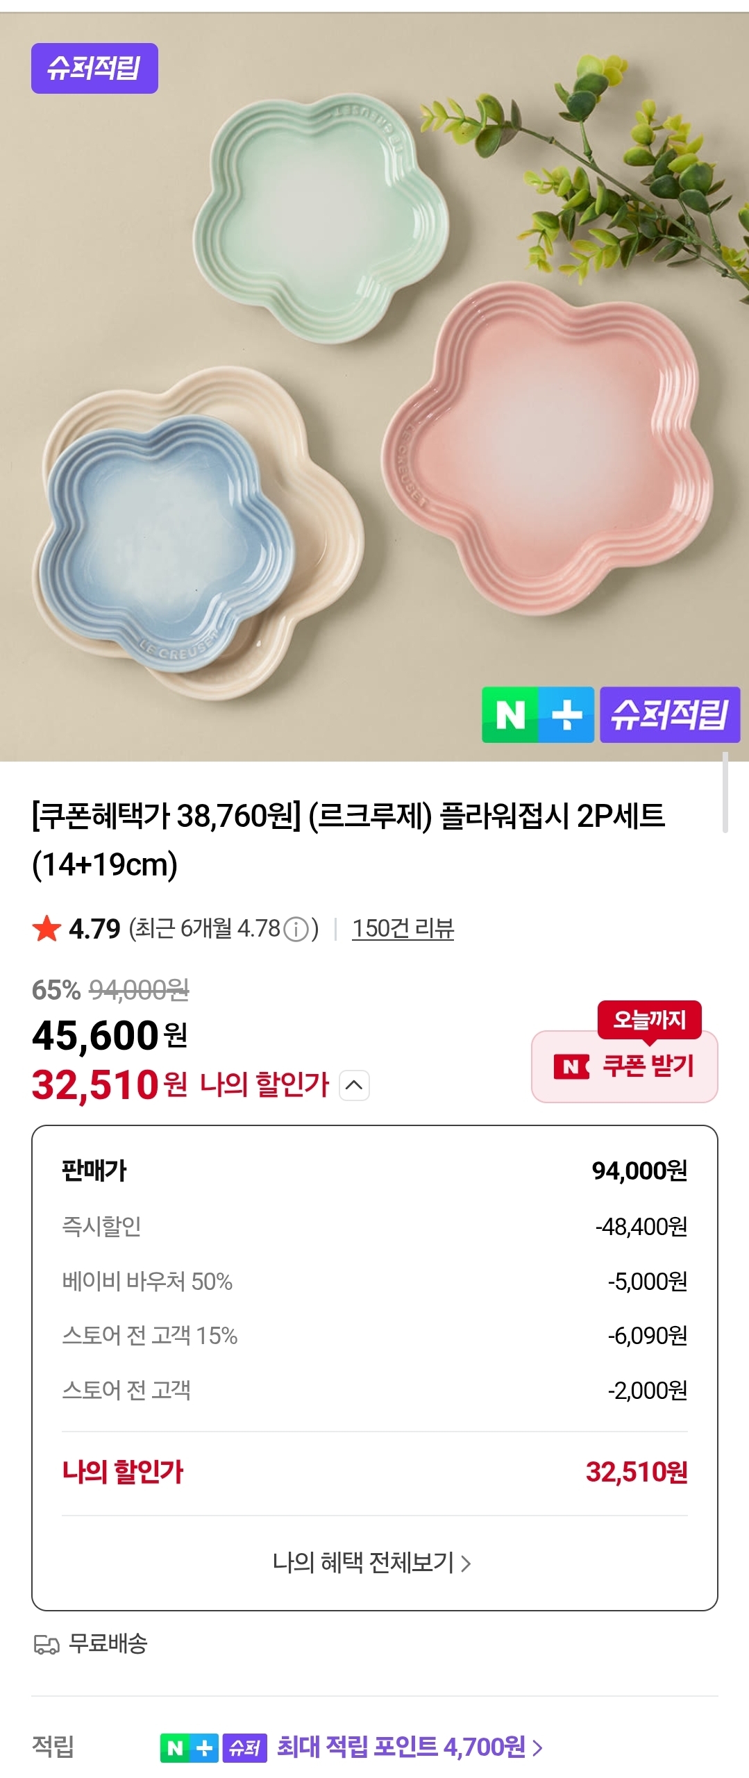Tap the 32,510원 나의 할인가 price
Screen dimensions: 749x1778
pos(110,1085)
